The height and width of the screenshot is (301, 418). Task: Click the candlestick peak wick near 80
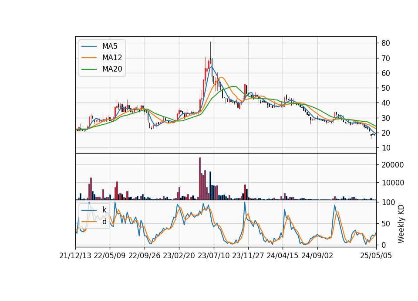pyautogui.click(x=210, y=50)
